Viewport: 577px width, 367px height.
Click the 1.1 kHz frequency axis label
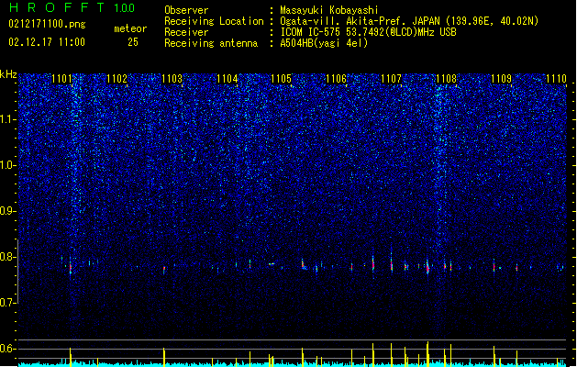click(8, 119)
